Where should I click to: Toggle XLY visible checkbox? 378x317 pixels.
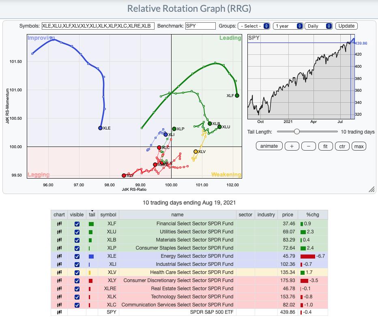77,281
